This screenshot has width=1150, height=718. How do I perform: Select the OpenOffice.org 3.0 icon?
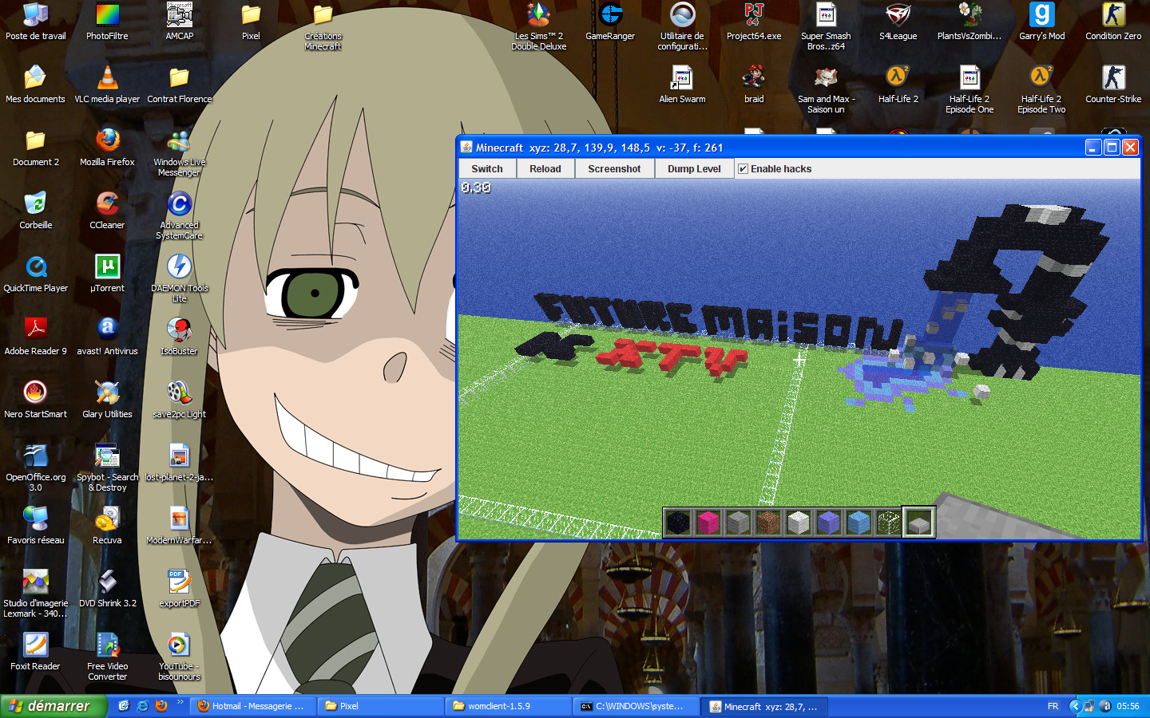pyautogui.click(x=35, y=467)
